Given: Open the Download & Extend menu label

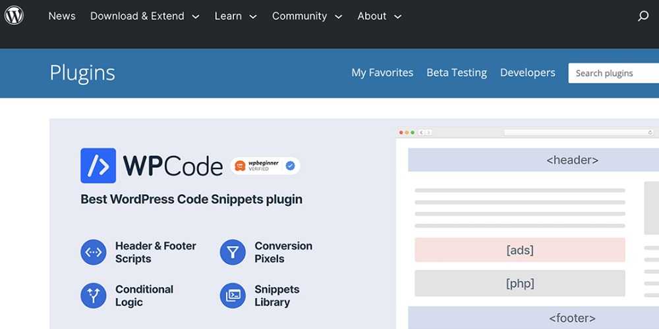Looking at the screenshot, I should [137, 16].
